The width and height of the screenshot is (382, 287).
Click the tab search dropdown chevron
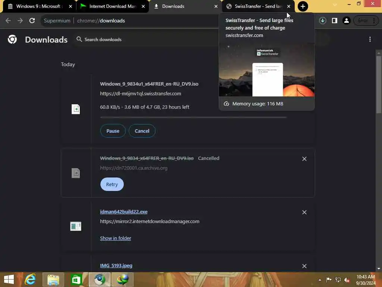335,5
